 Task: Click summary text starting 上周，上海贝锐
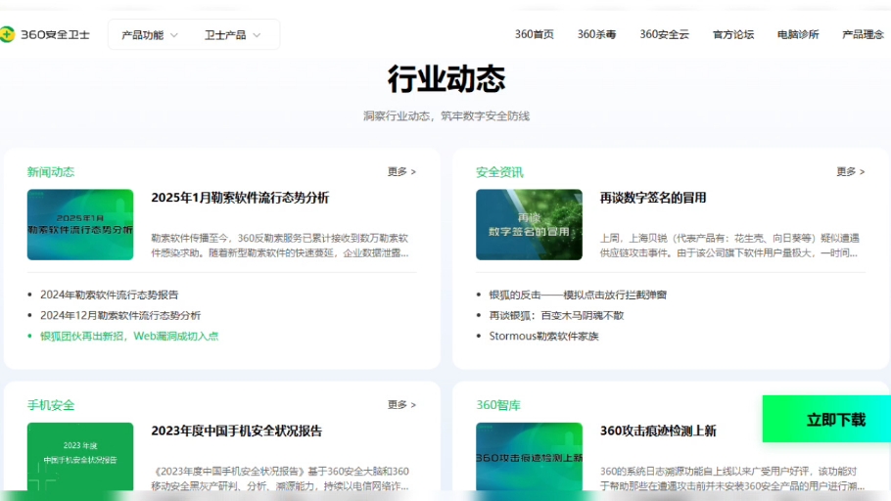click(729, 246)
